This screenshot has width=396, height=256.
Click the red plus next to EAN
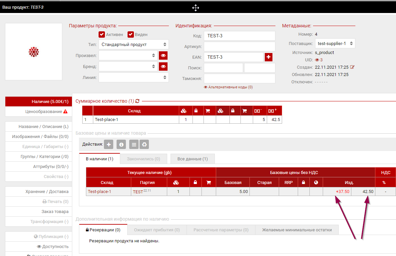click(x=268, y=57)
